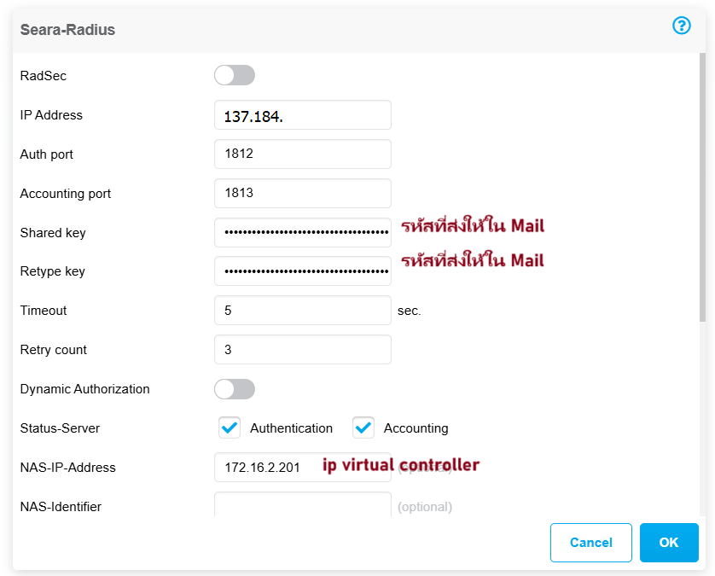Click the Retype key password field
Image resolution: width=715 pixels, height=576 pixels.
[303, 271]
